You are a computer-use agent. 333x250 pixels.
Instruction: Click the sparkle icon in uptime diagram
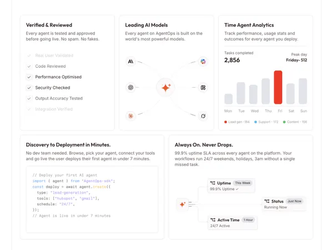(x=182, y=204)
